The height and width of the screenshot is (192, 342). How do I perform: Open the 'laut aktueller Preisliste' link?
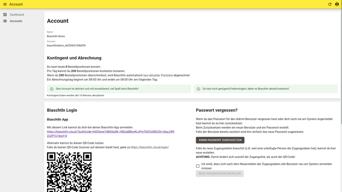[158, 76]
